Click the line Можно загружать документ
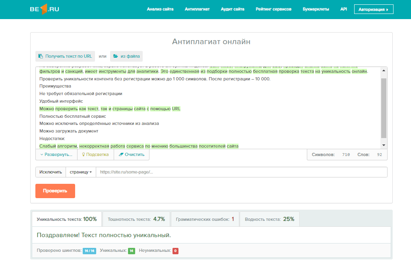The height and width of the screenshot is (261, 411). point(69,131)
